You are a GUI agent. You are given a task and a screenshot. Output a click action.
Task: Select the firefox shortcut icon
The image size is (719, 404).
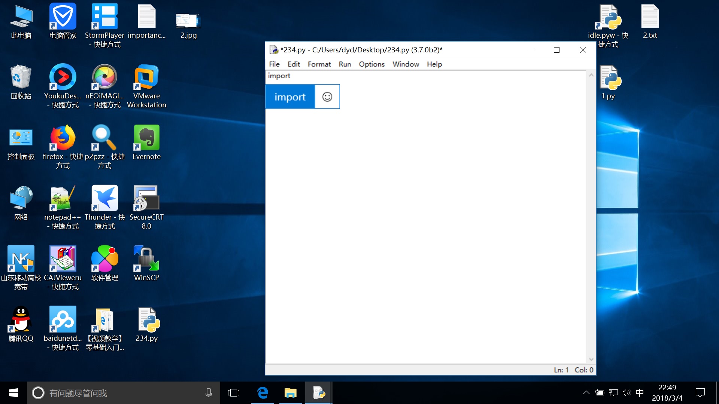63,147
